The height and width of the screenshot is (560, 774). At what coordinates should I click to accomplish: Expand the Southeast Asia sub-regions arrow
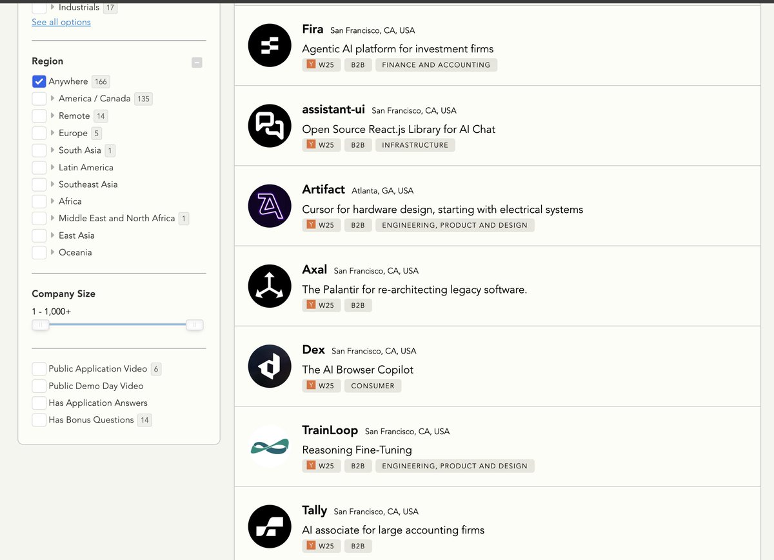pos(53,184)
